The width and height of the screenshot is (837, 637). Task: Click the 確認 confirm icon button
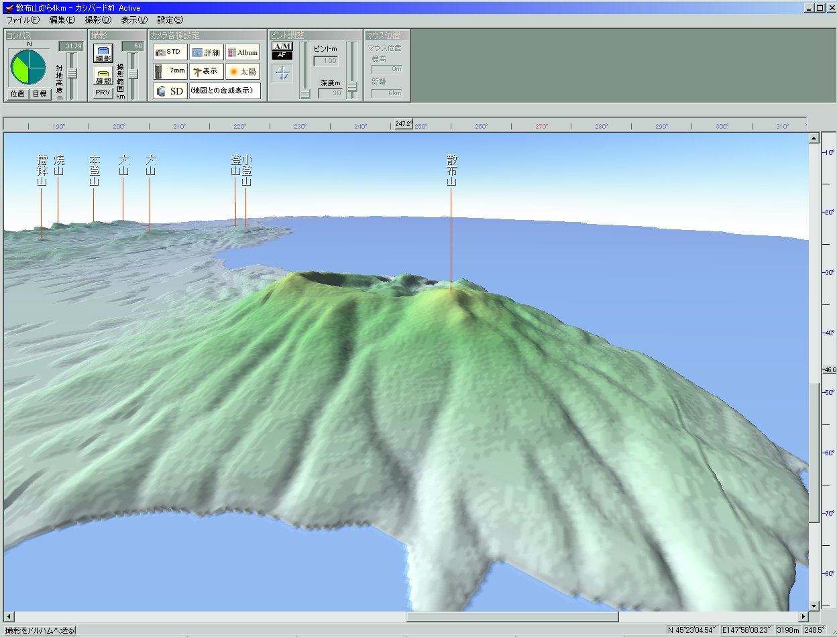(x=103, y=76)
